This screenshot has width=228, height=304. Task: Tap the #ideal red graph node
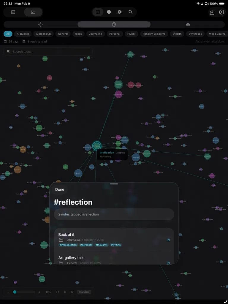click(50, 78)
